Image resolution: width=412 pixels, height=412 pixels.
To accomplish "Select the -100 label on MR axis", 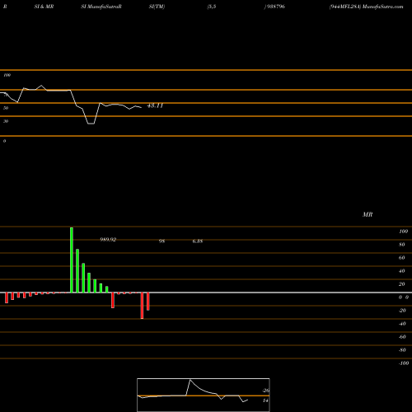I will 404,363.
